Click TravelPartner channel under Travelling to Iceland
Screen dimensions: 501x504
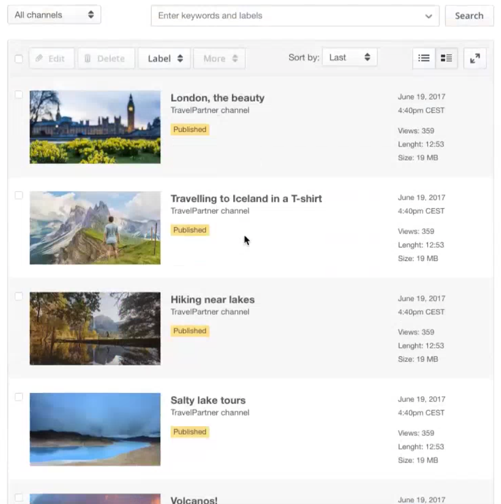point(210,211)
